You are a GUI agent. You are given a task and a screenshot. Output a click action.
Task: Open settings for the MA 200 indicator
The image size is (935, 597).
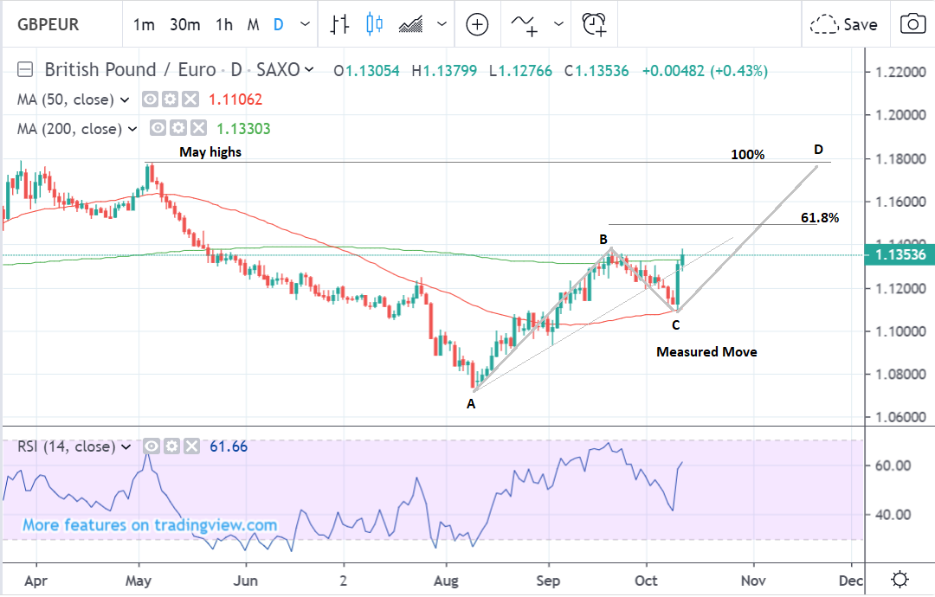tap(178, 129)
